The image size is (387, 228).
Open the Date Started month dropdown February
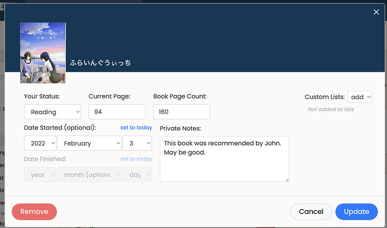[89, 143]
